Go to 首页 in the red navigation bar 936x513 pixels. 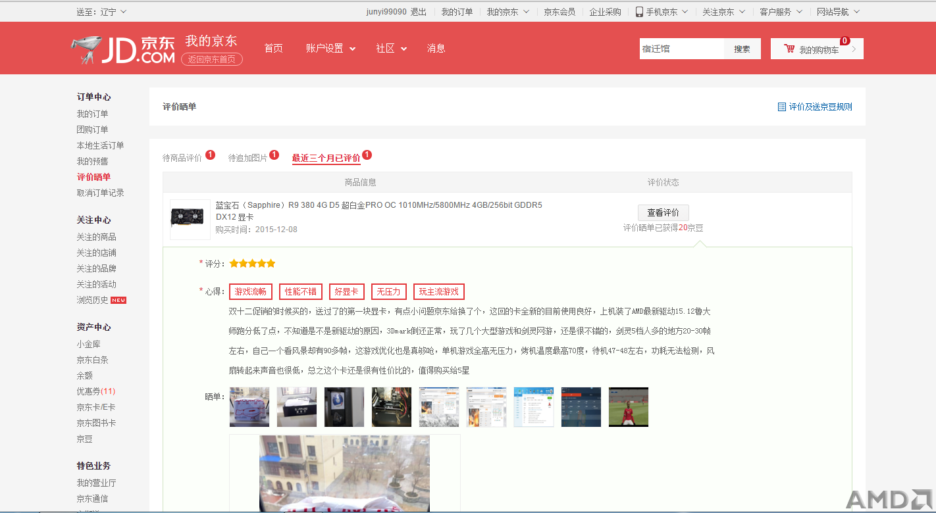tap(273, 49)
